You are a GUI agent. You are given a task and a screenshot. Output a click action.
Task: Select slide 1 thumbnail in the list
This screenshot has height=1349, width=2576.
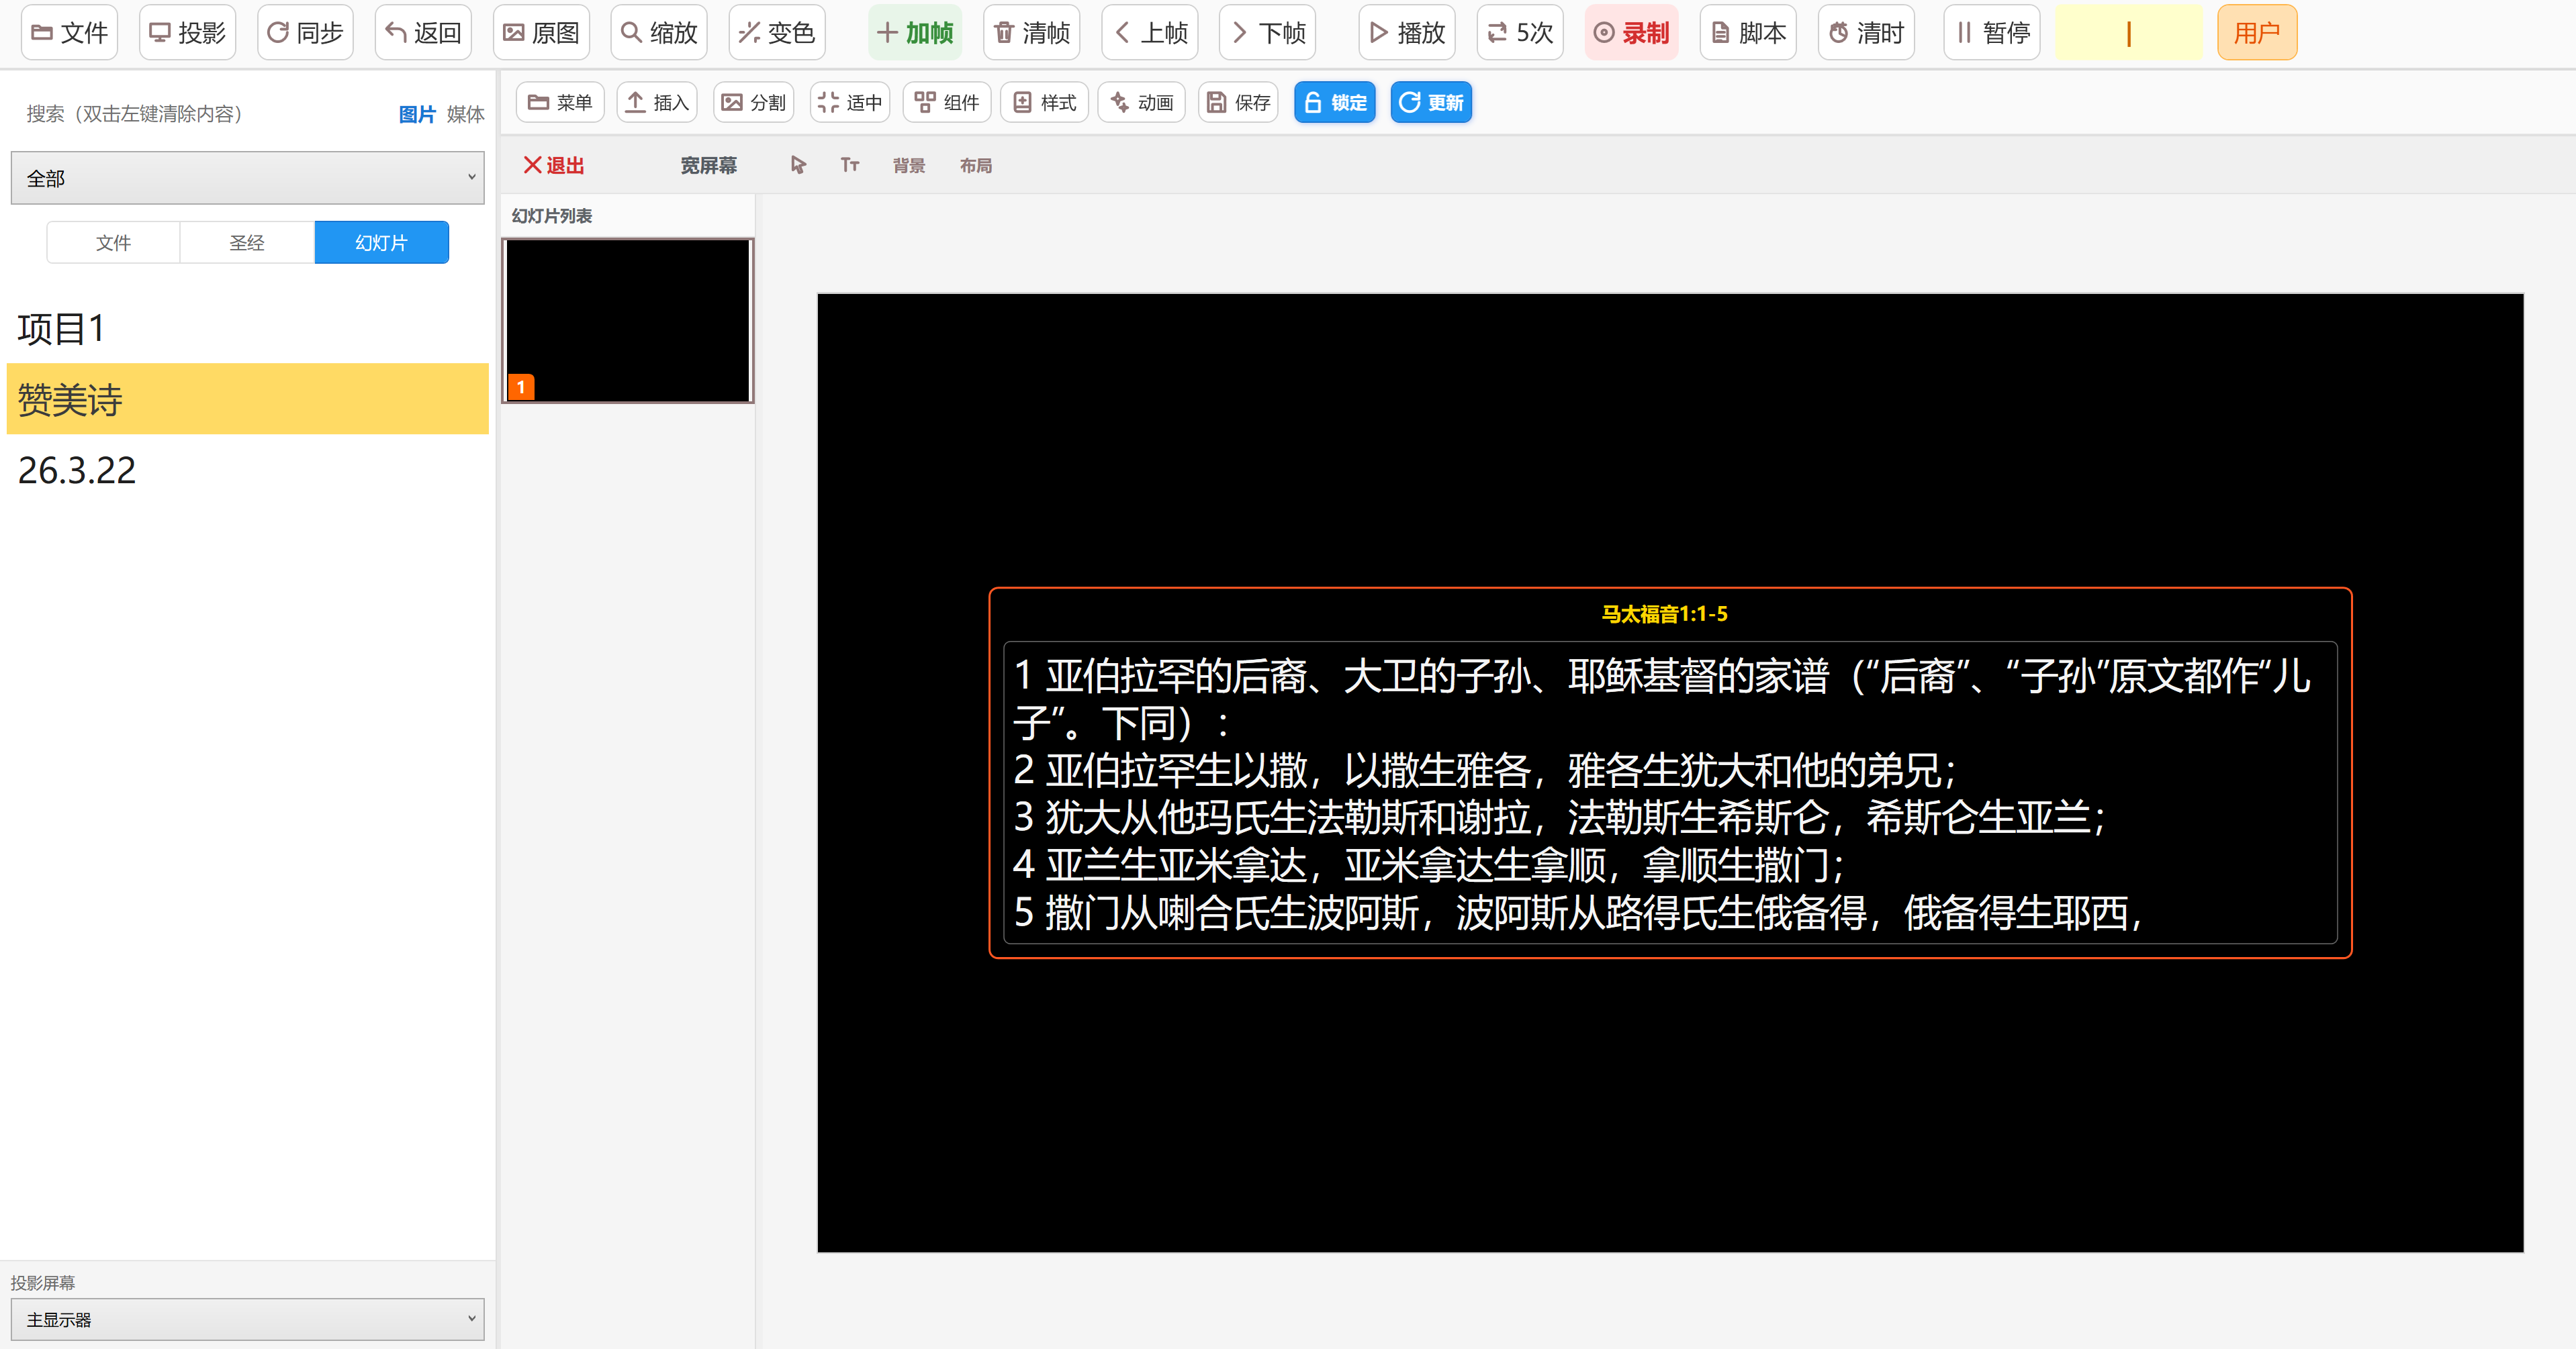pyautogui.click(x=627, y=319)
